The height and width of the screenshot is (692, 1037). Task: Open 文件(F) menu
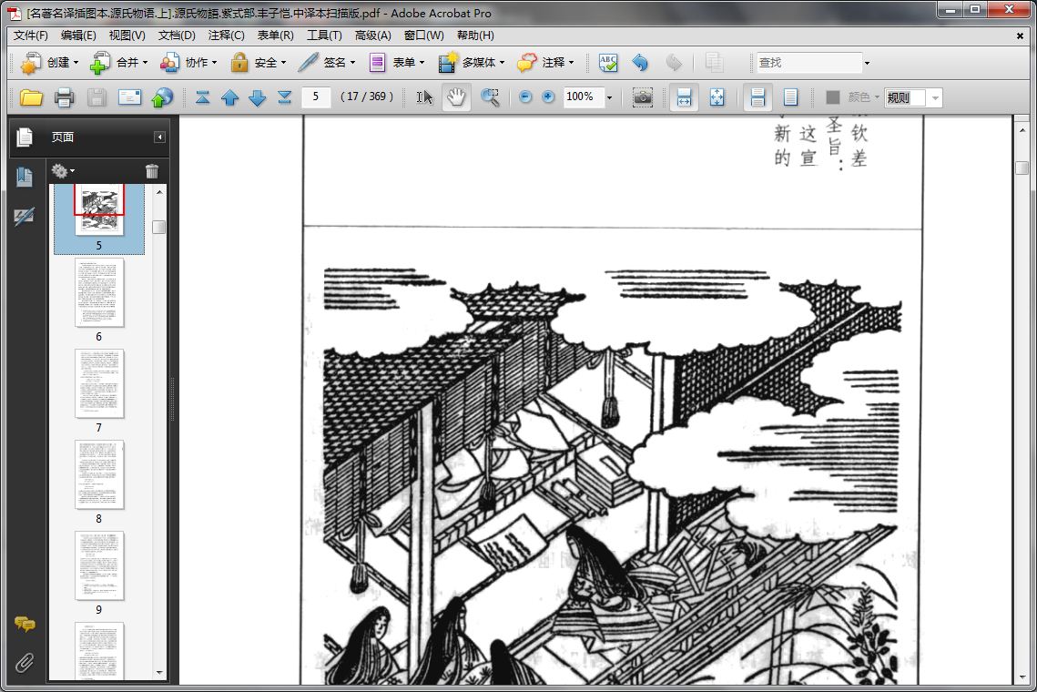coord(30,36)
